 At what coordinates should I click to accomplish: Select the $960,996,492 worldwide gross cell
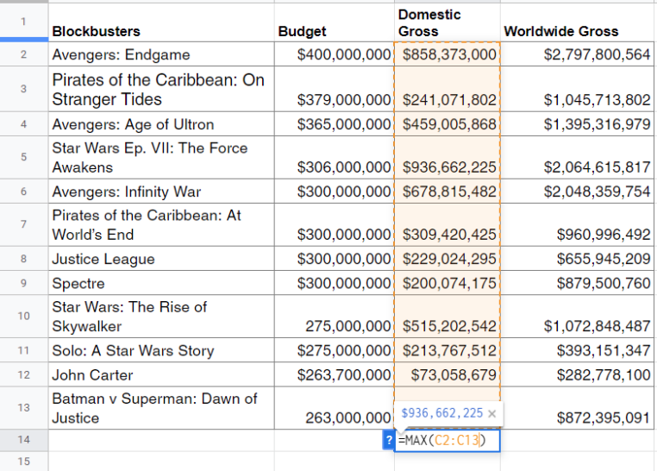tap(577, 225)
